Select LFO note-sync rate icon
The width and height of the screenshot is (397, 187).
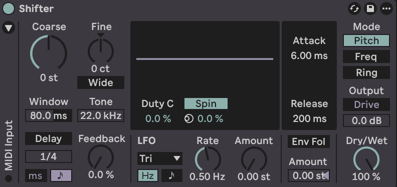(172, 175)
